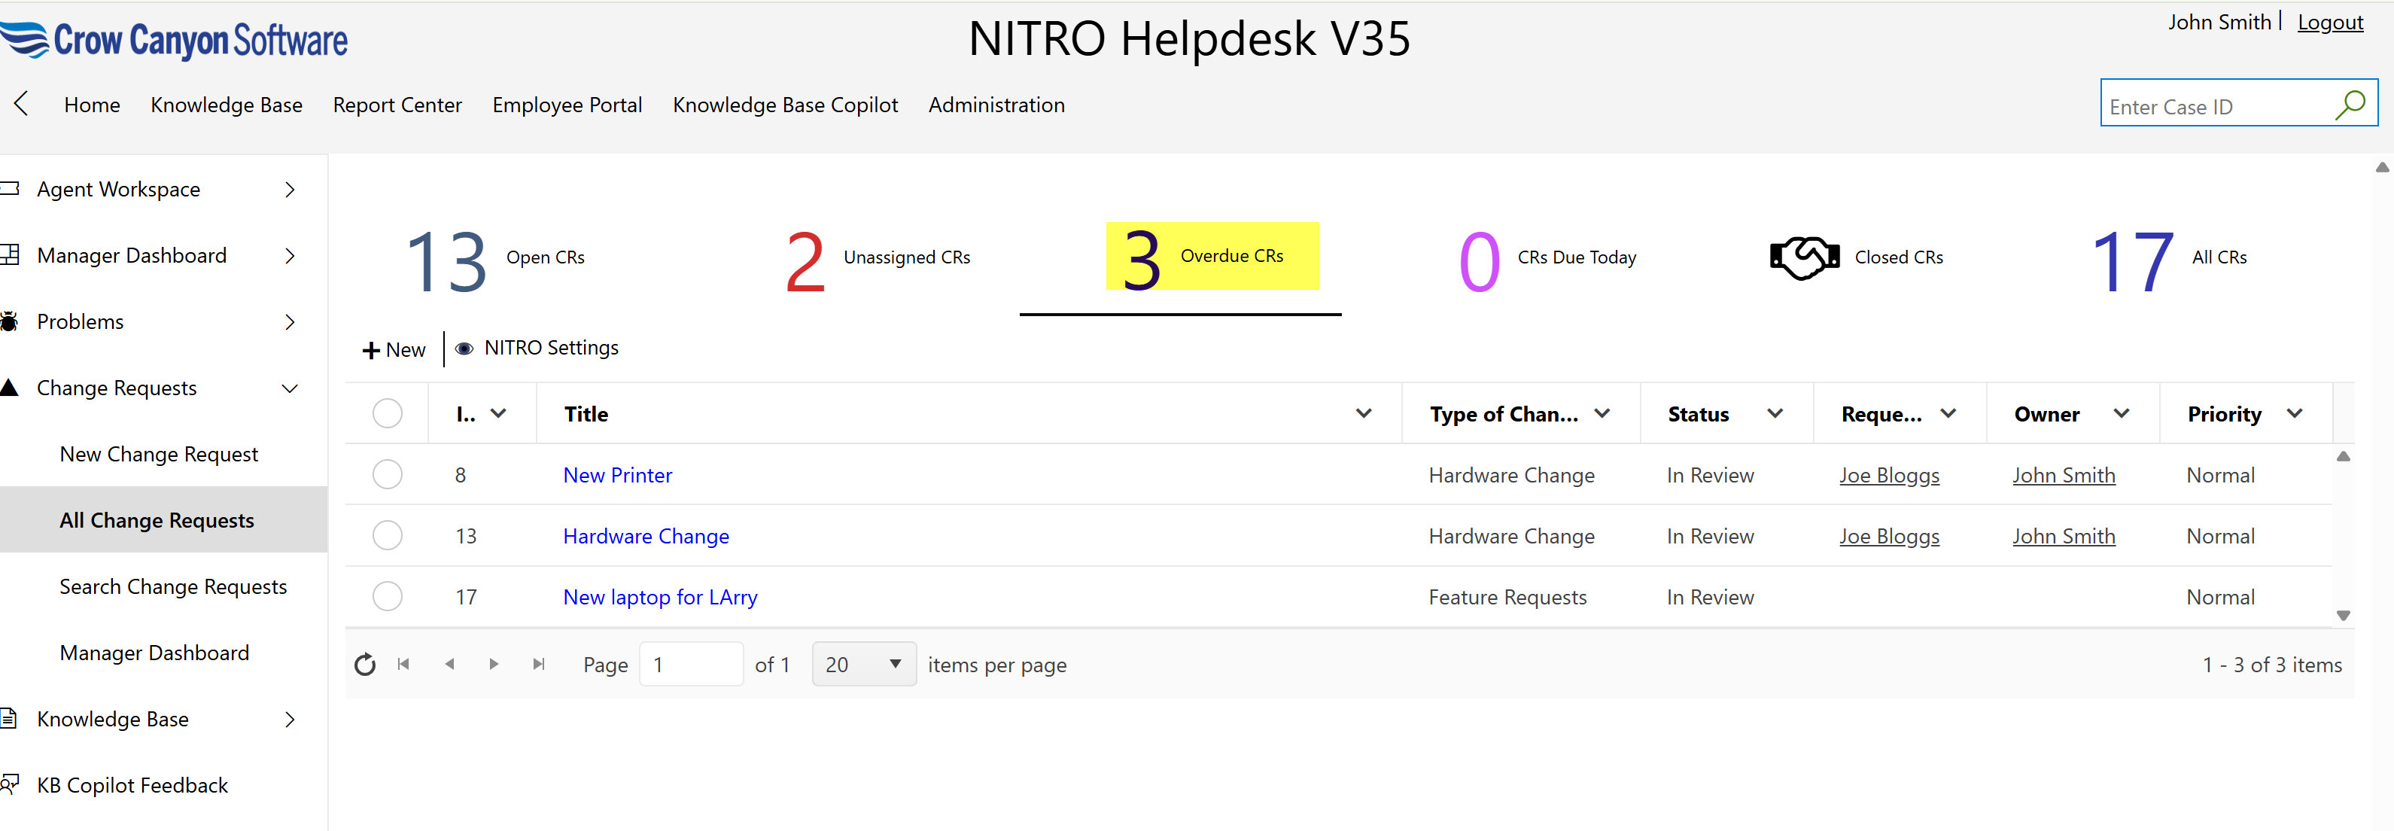
Task: Click the New button to create a change request
Action: pyautogui.click(x=393, y=349)
